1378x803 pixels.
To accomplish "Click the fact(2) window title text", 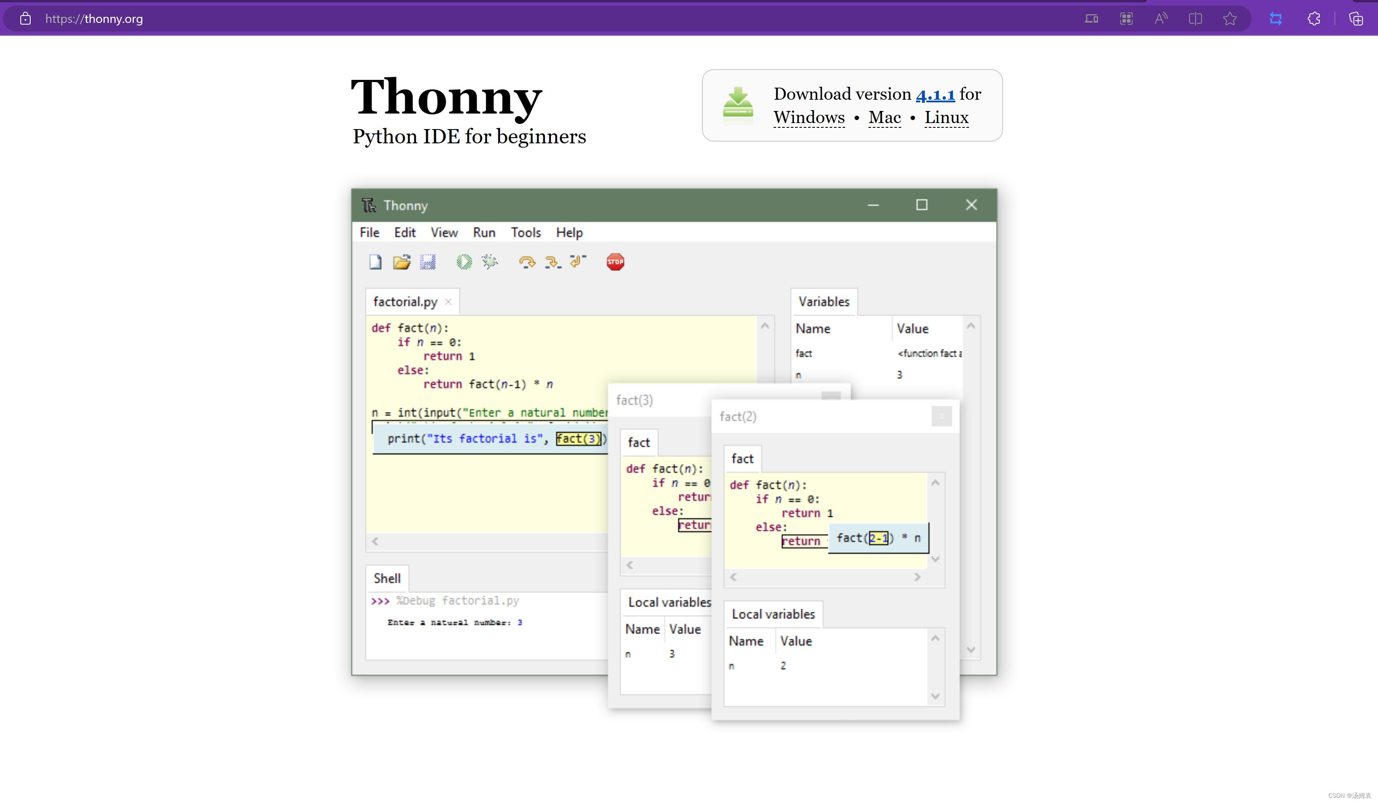I will coord(738,417).
